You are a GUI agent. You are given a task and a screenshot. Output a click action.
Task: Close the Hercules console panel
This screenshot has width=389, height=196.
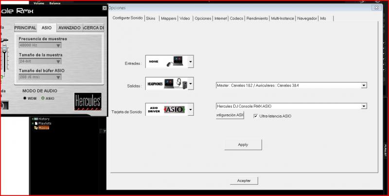click(105, 8)
